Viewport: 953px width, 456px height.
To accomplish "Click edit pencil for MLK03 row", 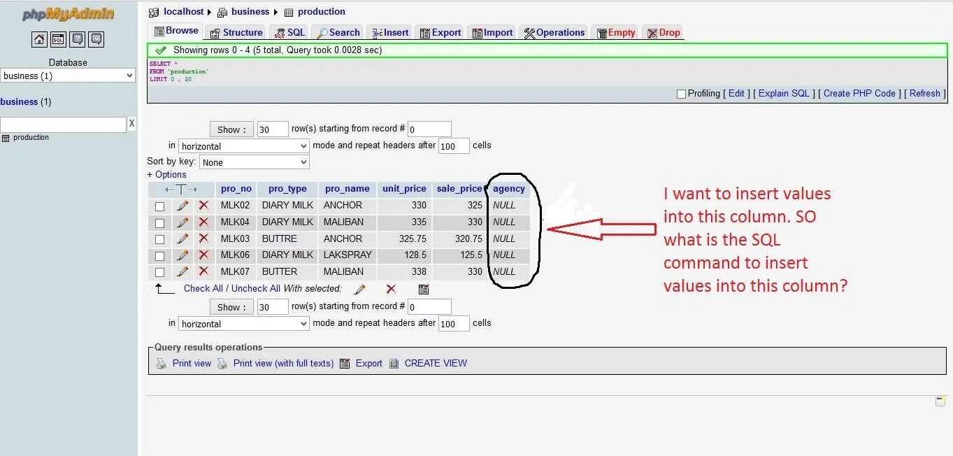I will [182, 238].
